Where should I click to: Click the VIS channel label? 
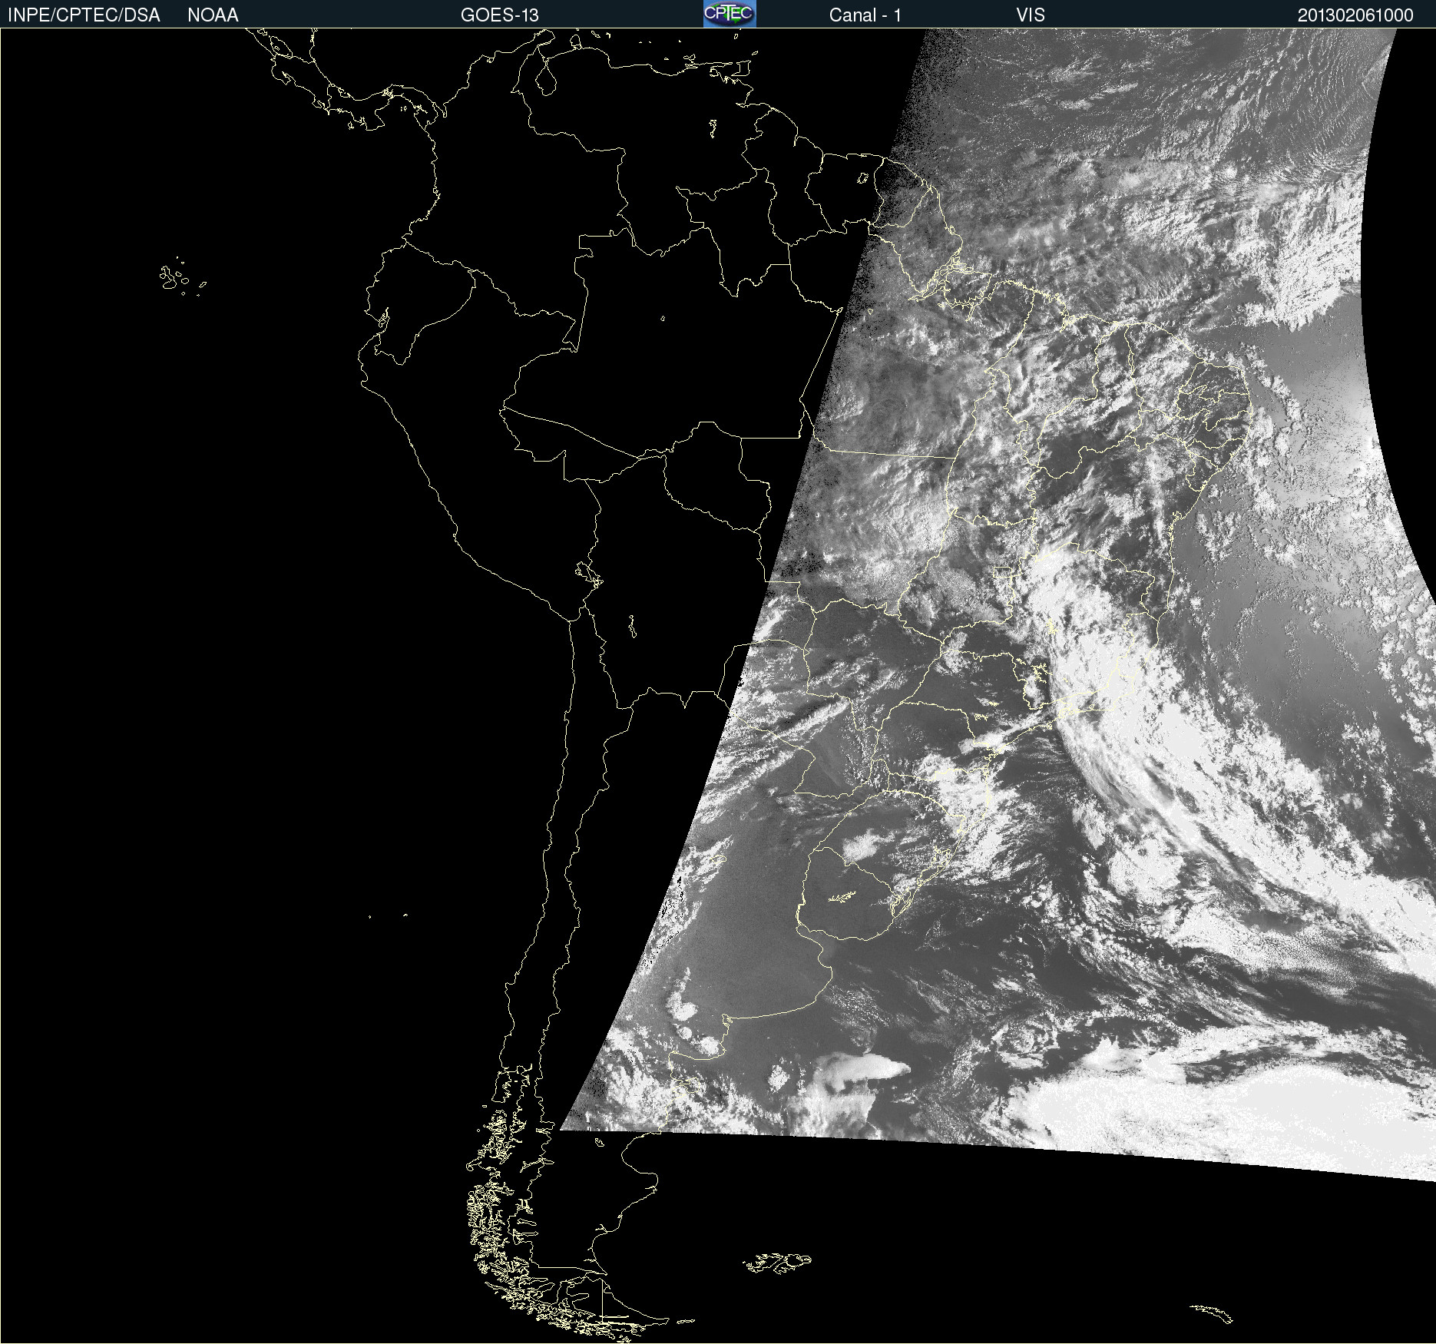tap(1031, 15)
